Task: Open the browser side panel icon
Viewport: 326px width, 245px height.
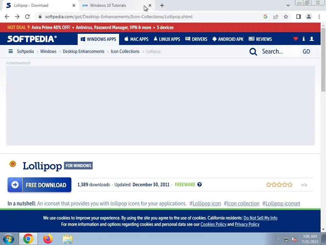Action: [x=299, y=17]
